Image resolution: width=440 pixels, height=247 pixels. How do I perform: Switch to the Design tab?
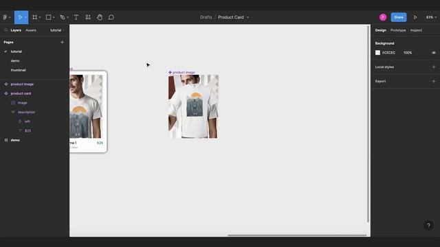point(380,30)
